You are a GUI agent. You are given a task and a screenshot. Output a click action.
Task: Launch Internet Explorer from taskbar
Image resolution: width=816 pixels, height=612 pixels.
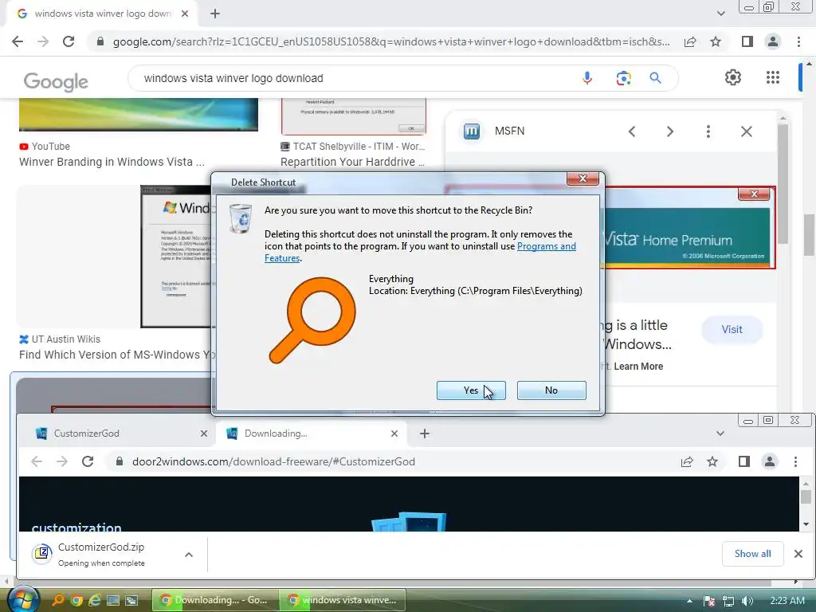point(95,600)
